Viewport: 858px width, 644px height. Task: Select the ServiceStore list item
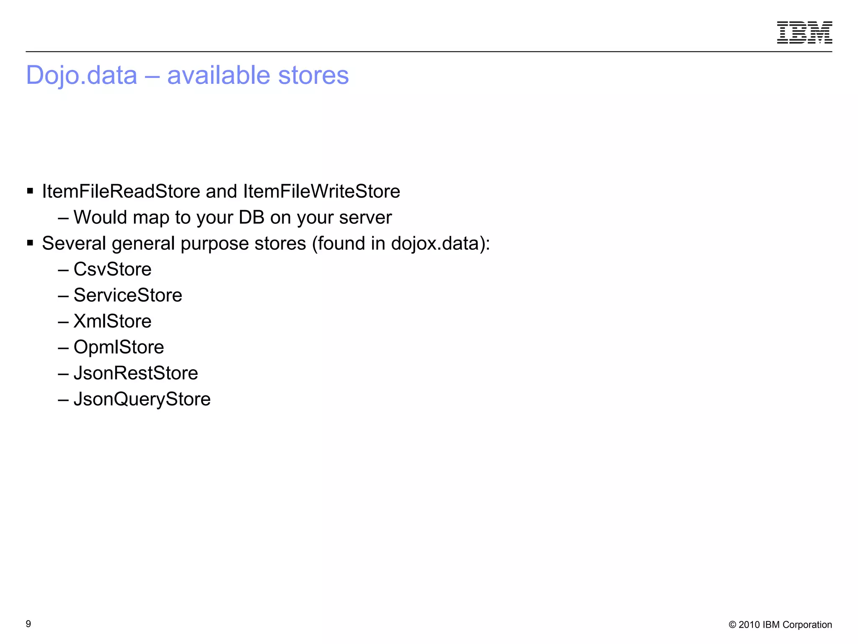coord(128,295)
